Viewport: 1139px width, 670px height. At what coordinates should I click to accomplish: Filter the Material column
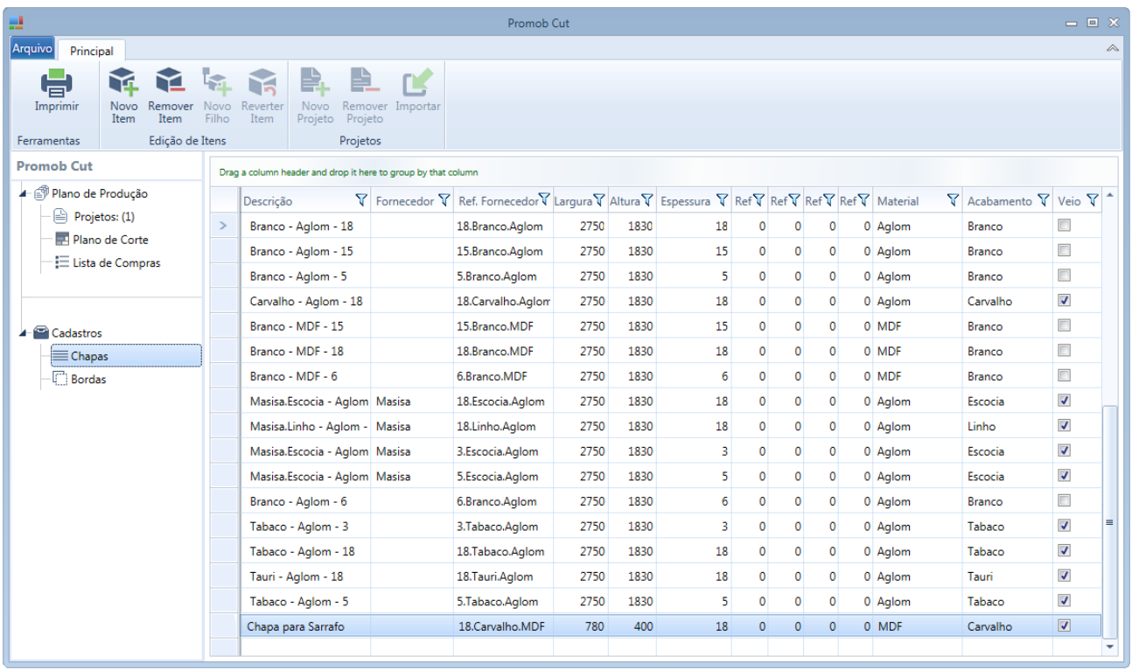(x=953, y=200)
